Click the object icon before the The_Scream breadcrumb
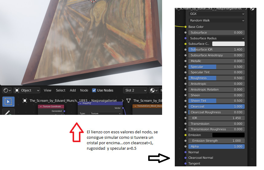 pos(25,101)
